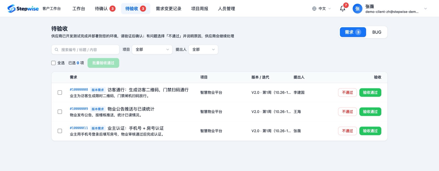Click the 版本 / 迭代 column header
This screenshot has width=439, height=171.
[x=260, y=77]
